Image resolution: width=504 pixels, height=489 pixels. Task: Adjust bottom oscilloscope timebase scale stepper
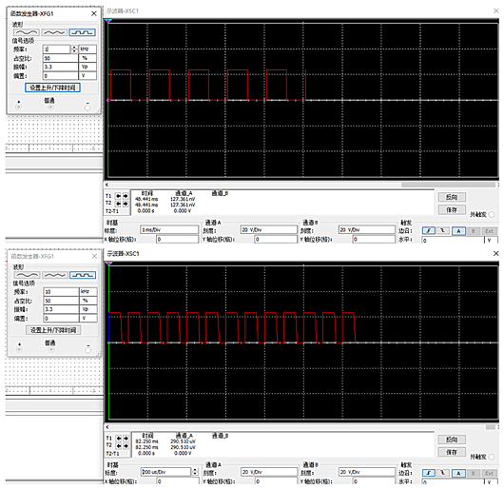click(x=195, y=472)
